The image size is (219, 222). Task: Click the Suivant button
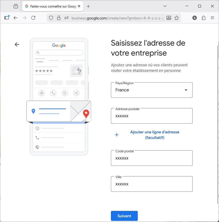coord(124,216)
